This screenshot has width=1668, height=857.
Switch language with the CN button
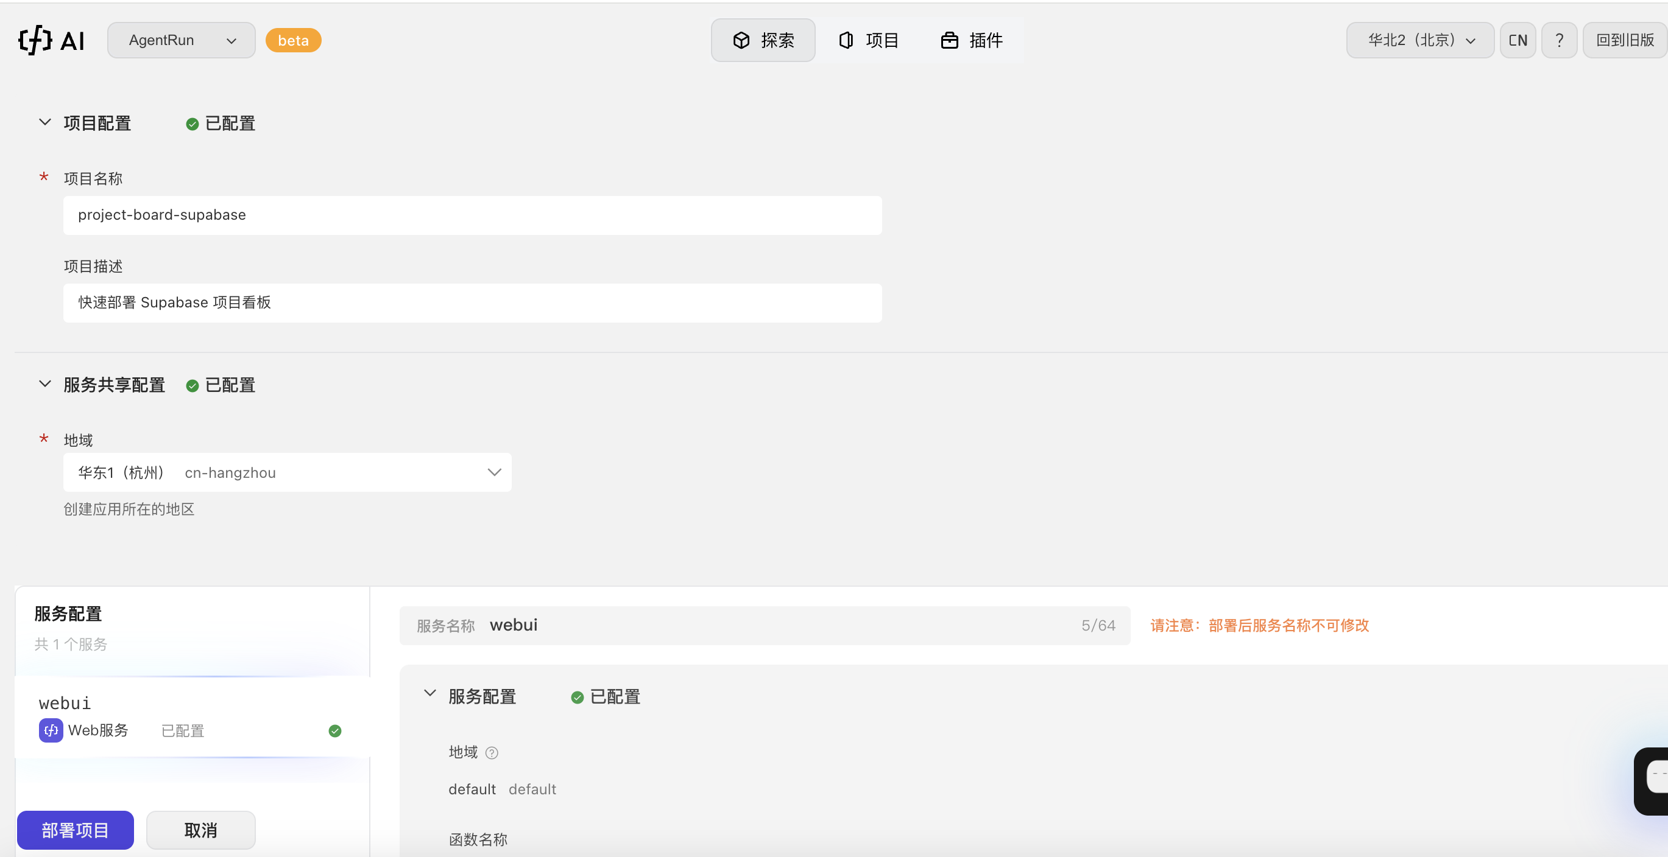pos(1517,40)
